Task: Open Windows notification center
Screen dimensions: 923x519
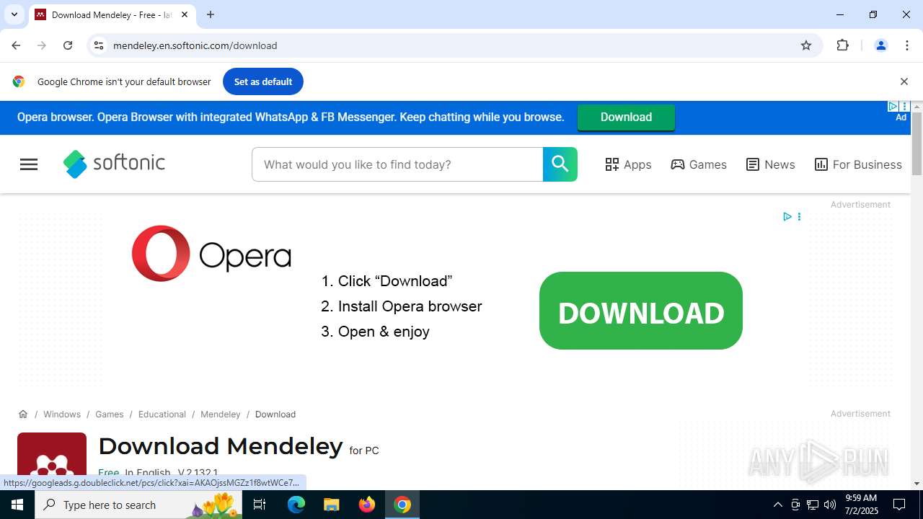Action: [899, 505]
